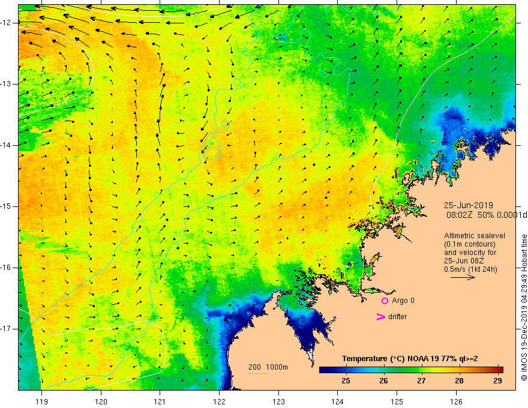Image resolution: width=528 pixels, height=408 pixels.
Task: Click the 'drifter' legend label
Action: click(397, 317)
